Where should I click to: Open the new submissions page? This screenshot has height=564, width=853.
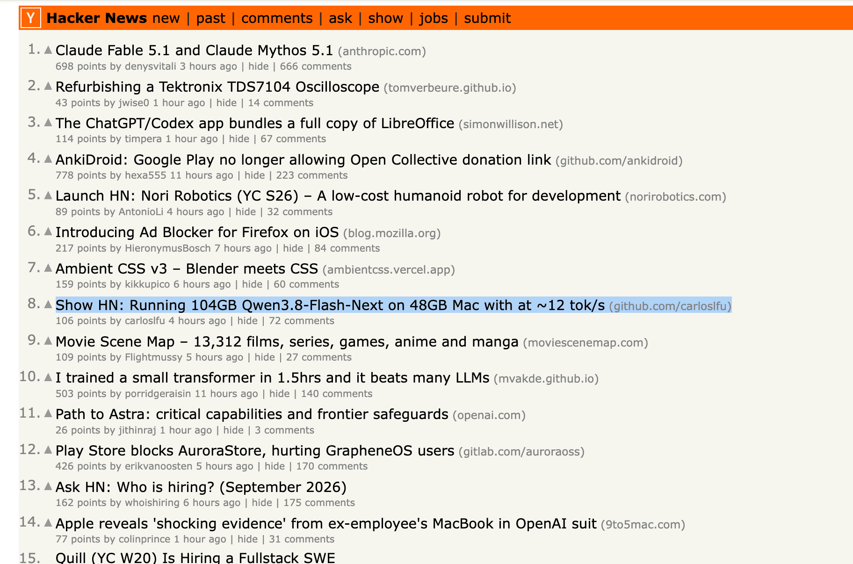click(x=166, y=18)
